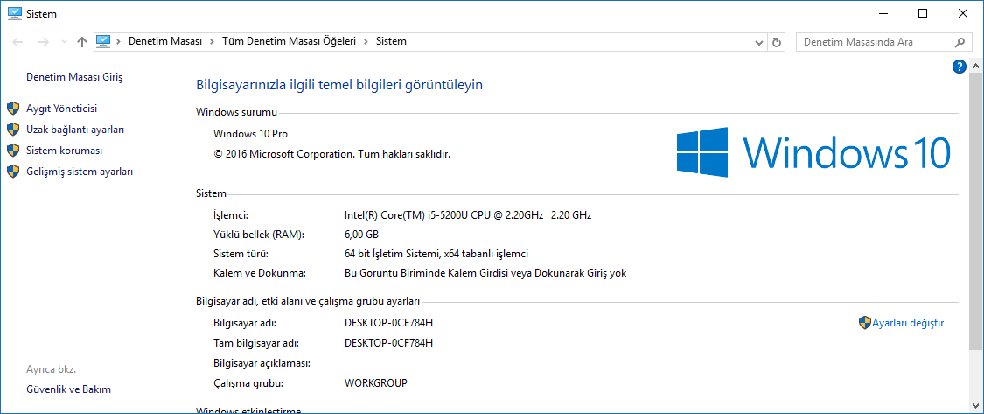
Task: Maximize the Sistem window
Action: pos(923,13)
